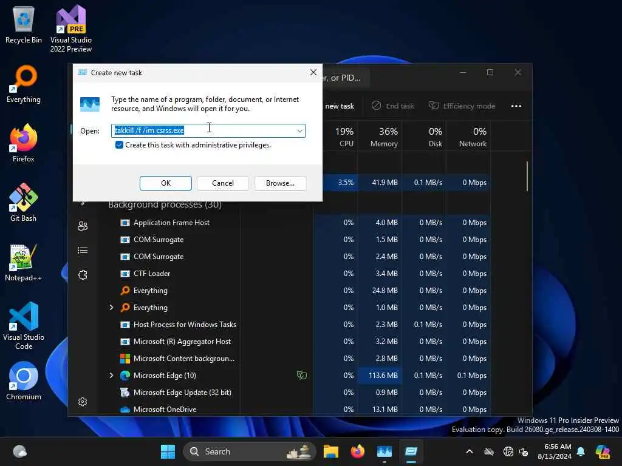Open Git Bash desktop shortcut
This screenshot has width=622, height=466.
coord(24,203)
